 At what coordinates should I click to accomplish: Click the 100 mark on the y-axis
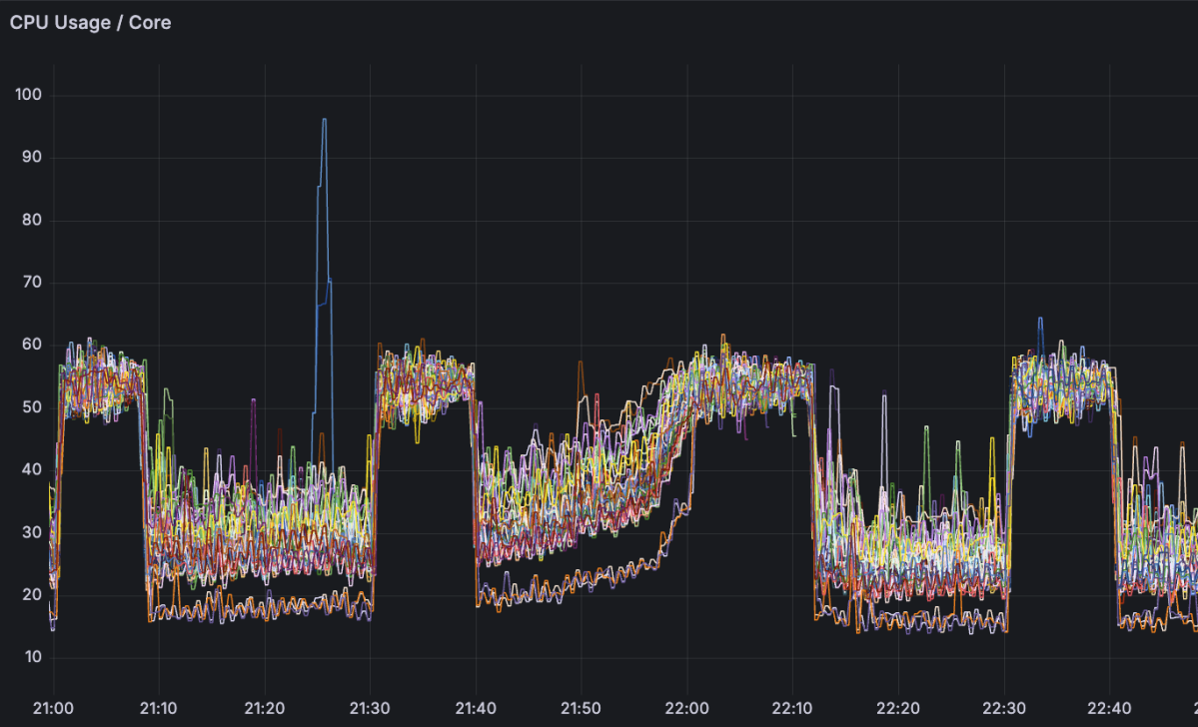pos(30,94)
